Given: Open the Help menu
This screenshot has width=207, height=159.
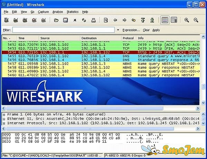Looking at the screenshot, I should 85,12.
